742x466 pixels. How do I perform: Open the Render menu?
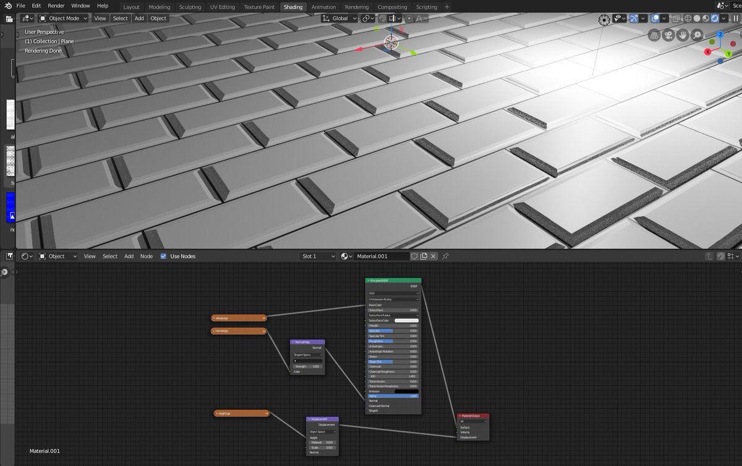click(x=56, y=6)
